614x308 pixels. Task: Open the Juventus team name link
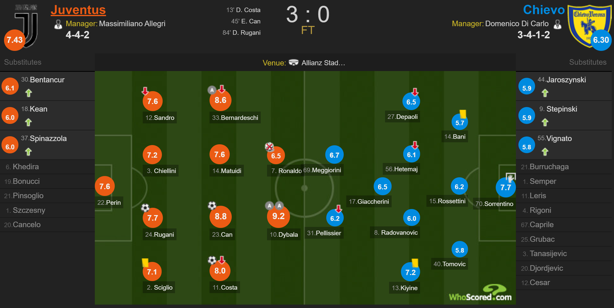78,10
